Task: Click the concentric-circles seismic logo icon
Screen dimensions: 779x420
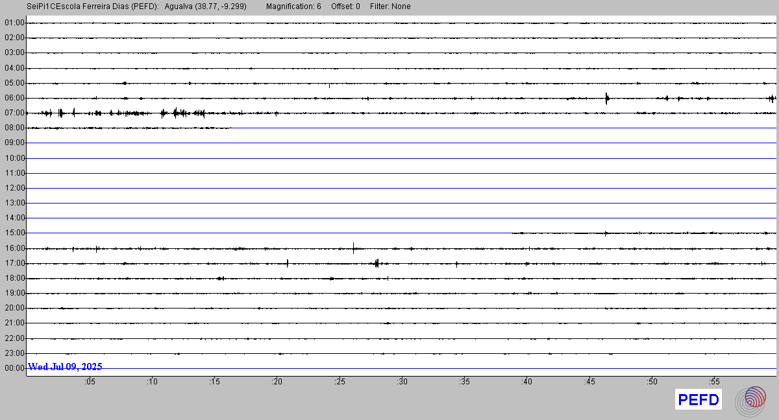Action: click(750, 401)
